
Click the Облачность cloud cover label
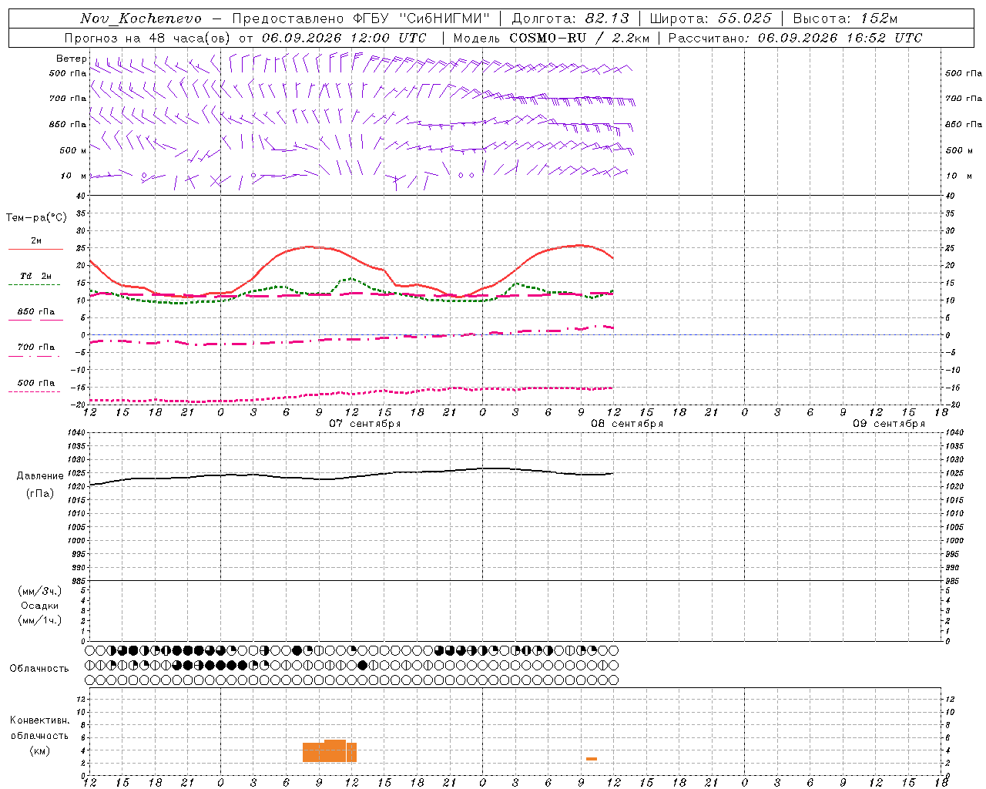[x=39, y=668]
